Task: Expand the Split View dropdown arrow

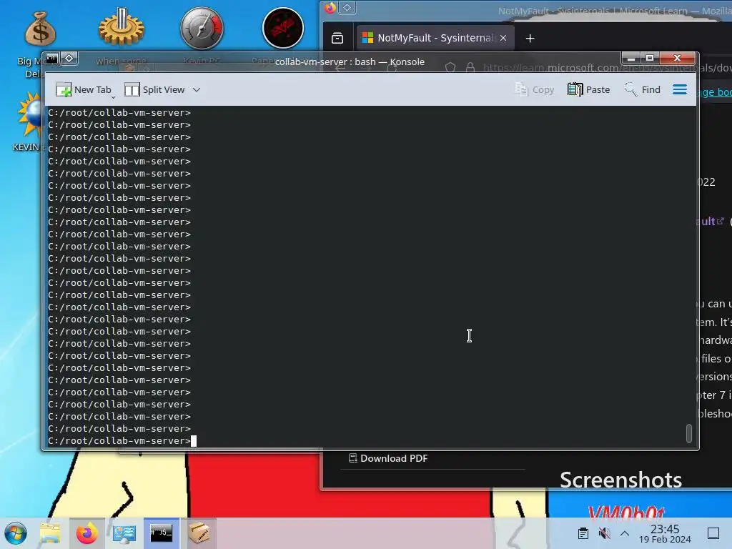Action: (197, 89)
